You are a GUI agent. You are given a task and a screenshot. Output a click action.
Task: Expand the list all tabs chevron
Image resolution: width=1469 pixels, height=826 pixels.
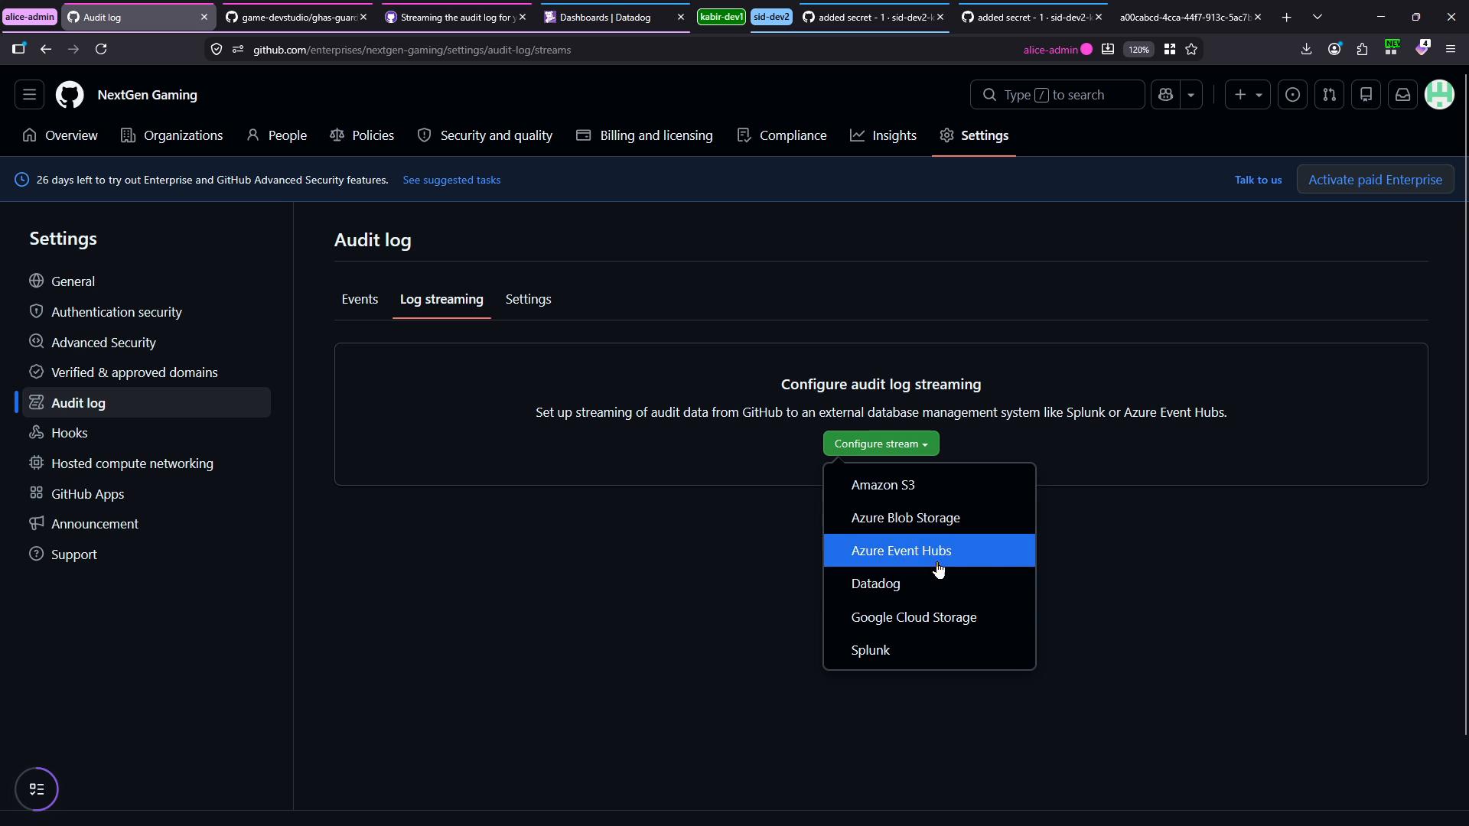(1317, 17)
